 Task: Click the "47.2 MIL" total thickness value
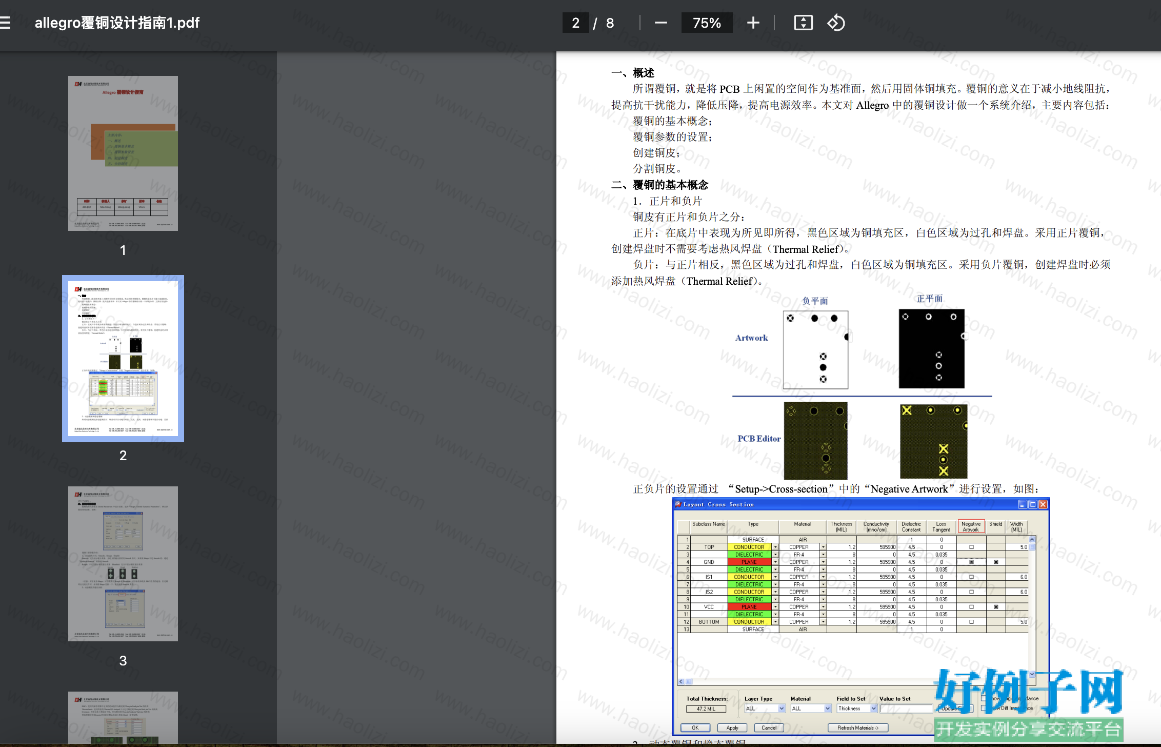tap(706, 709)
